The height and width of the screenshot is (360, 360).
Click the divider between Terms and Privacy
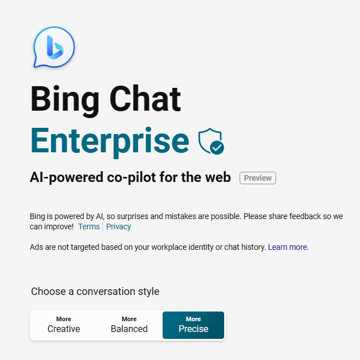[x=103, y=226]
